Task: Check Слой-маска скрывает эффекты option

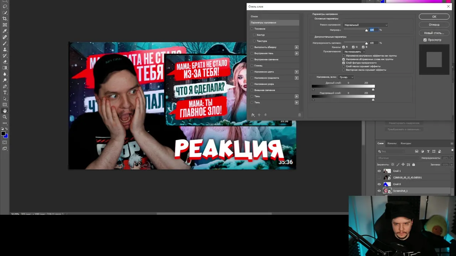Action: [x=343, y=66]
